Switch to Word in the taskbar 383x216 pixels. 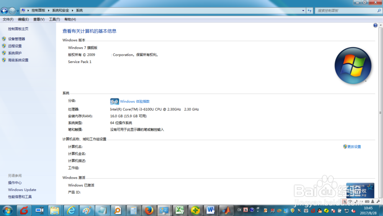coord(211,210)
